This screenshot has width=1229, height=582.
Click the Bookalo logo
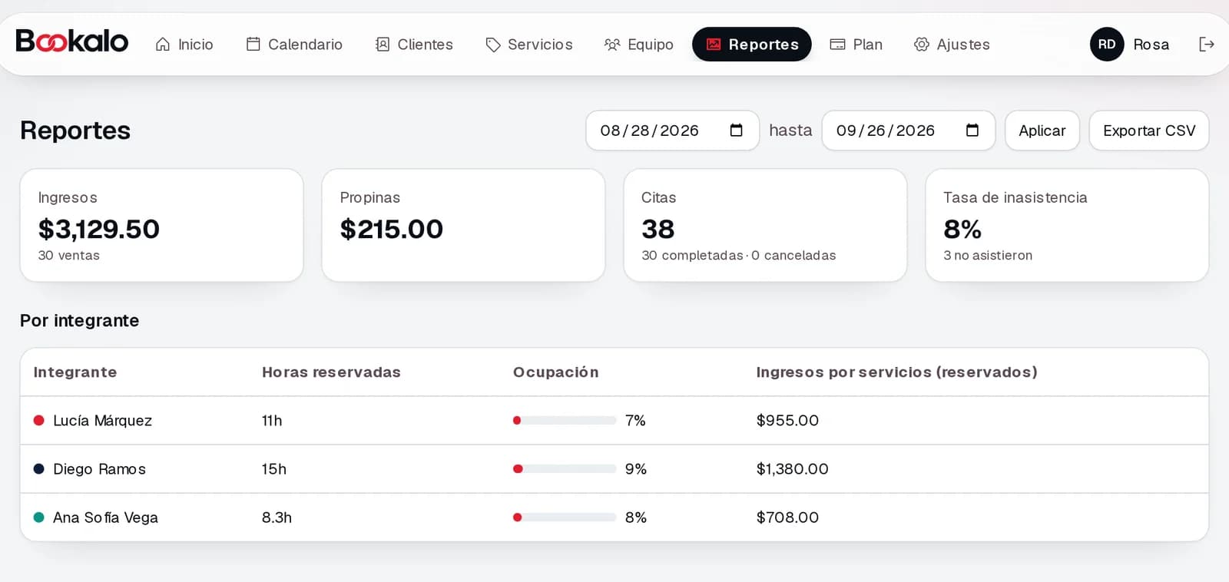click(72, 41)
